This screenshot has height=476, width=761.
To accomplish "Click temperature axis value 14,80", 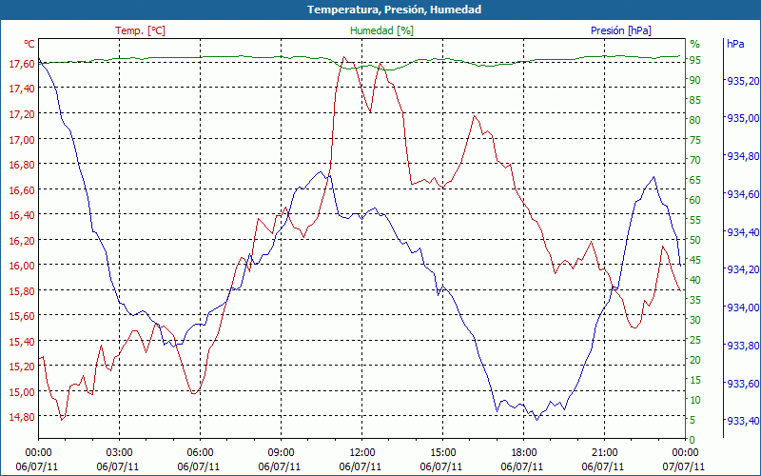I will (21, 417).
